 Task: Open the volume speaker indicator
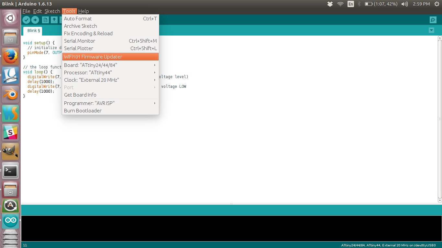[x=404, y=4]
